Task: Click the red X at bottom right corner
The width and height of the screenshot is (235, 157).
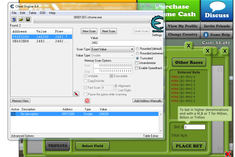Action: tap(228, 154)
